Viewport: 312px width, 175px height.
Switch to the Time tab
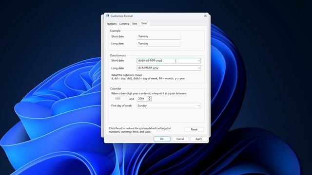coord(135,24)
